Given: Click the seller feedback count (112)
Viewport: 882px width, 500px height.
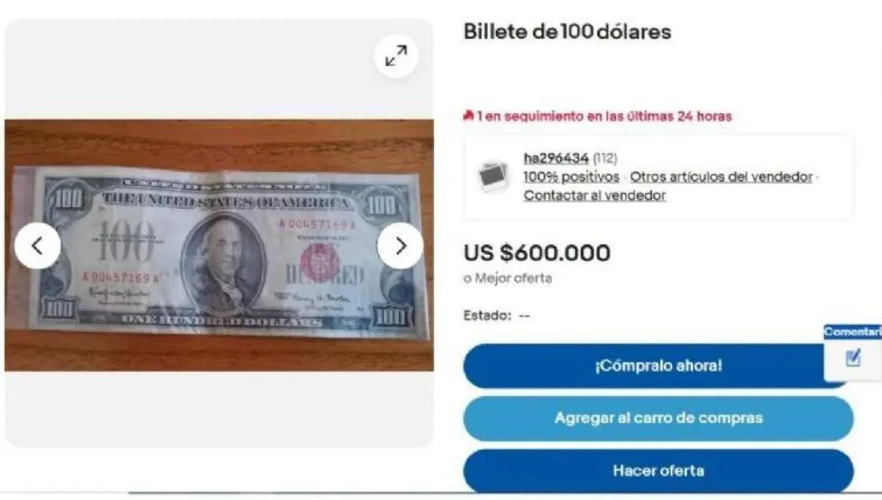Looking at the screenshot, I should (605, 158).
